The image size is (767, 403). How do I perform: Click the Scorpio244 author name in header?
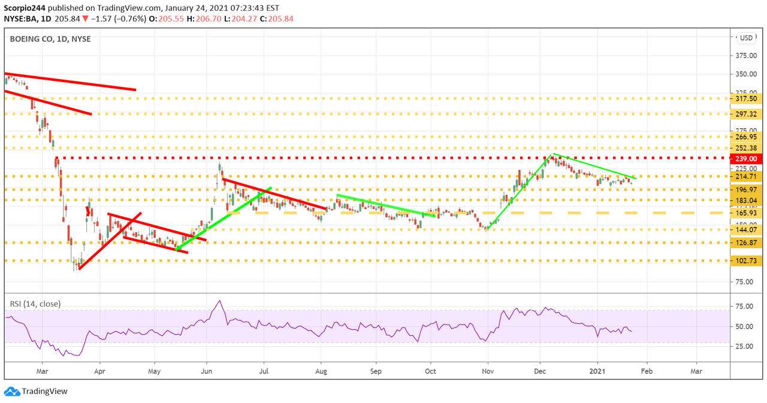pyautogui.click(x=25, y=9)
